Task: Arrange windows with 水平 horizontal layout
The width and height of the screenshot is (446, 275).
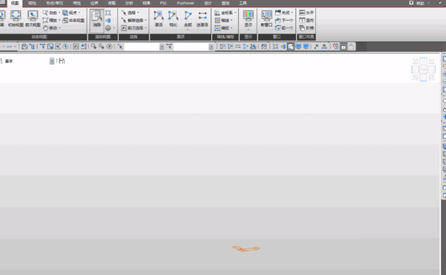Action: point(306,13)
